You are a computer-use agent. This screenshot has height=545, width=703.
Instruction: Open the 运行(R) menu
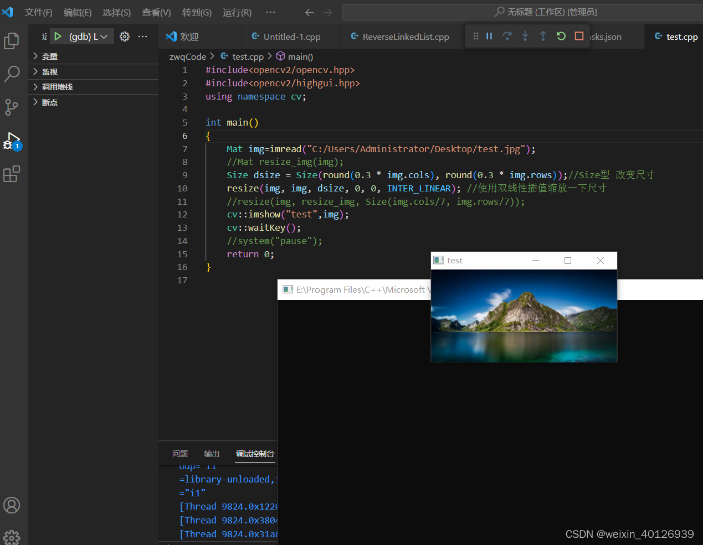[237, 12]
